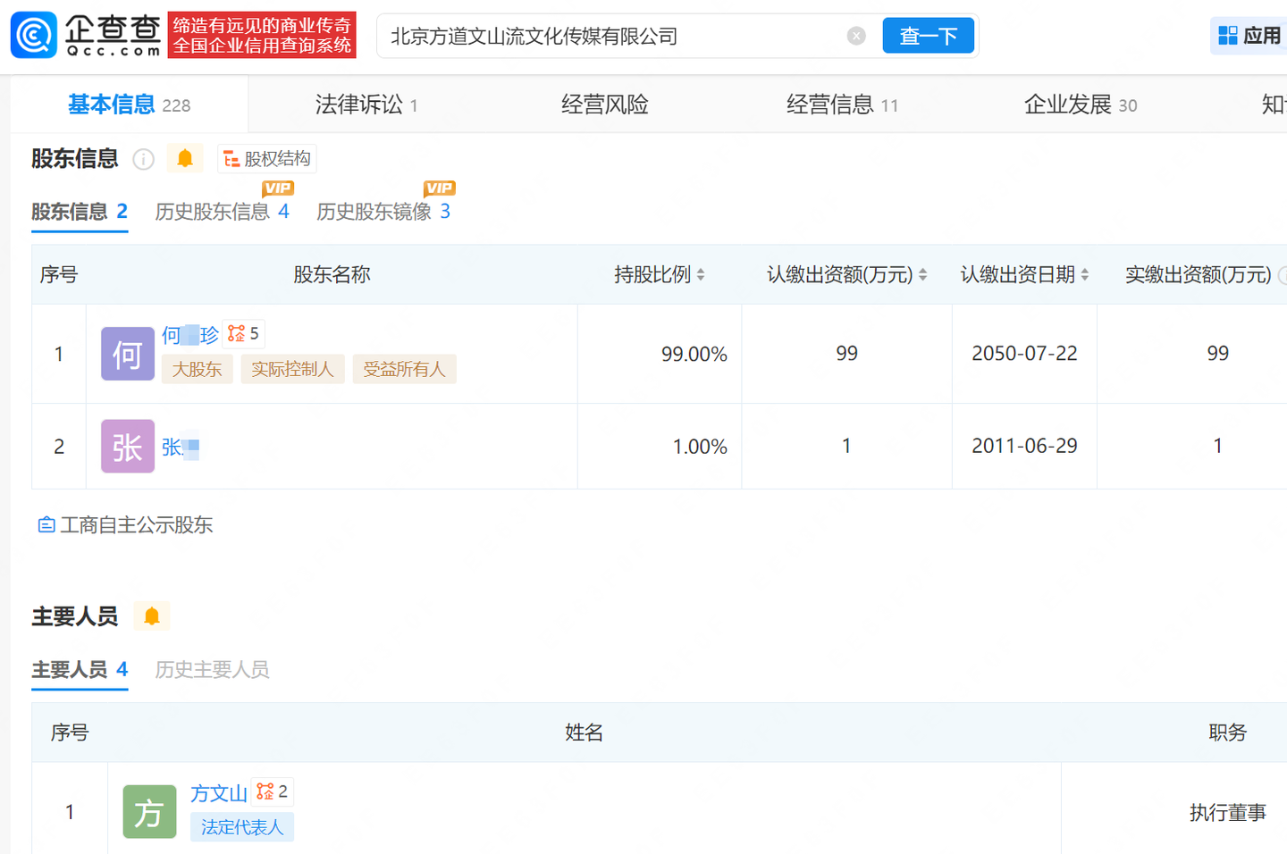Click the 姓名 column header
The height and width of the screenshot is (854, 1287).
[585, 733]
